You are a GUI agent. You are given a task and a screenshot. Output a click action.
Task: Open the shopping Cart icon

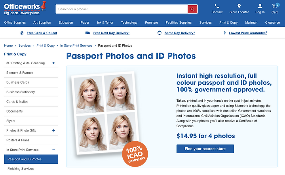274,6
